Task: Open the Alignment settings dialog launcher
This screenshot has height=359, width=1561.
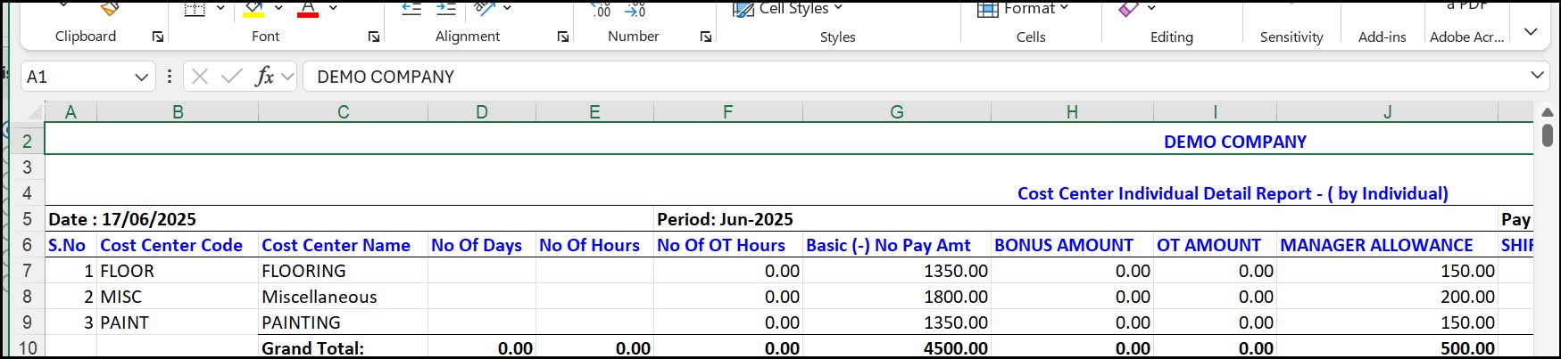Action: pos(563,37)
